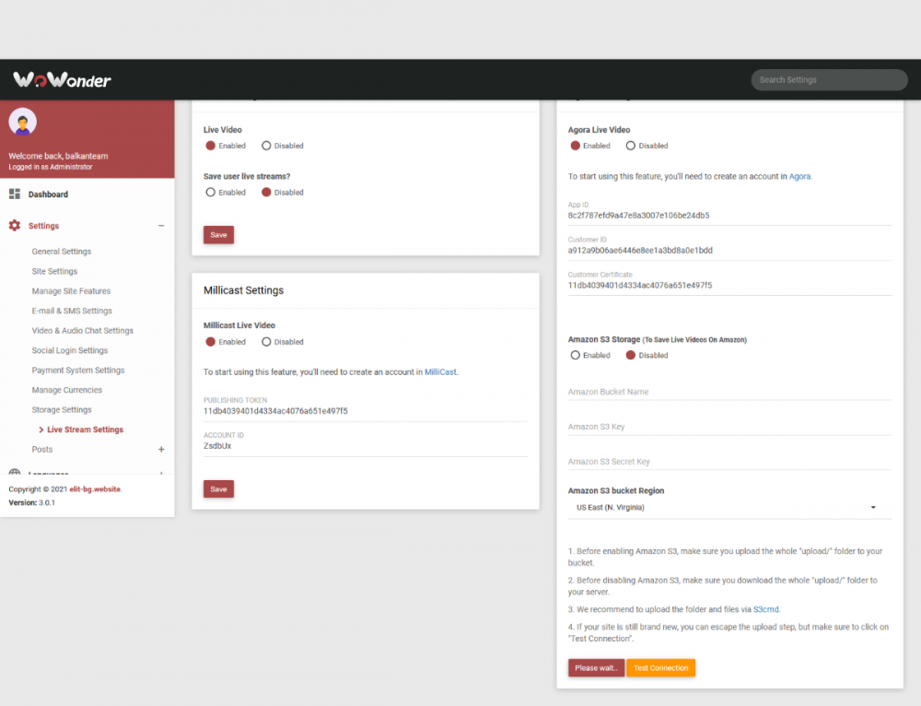This screenshot has width=921, height=706.
Task: Select Live Stream Settings menu item
Action: tap(85, 429)
